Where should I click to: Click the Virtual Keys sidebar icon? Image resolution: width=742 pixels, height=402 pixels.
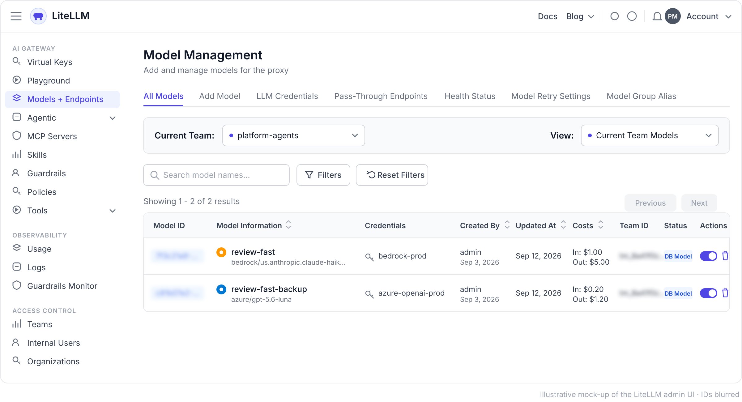click(x=16, y=61)
